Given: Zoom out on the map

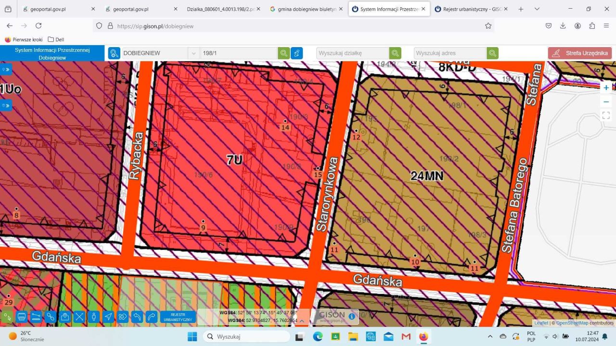Looking at the screenshot, I should [x=606, y=101].
